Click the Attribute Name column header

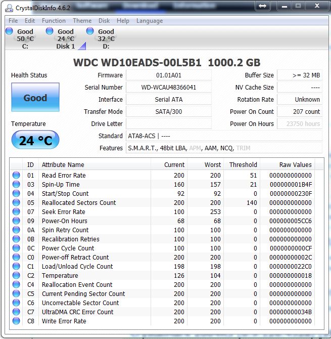point(63,164)
